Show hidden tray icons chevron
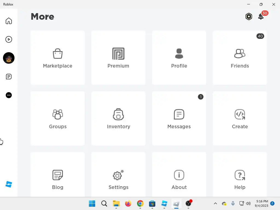The width and height of the screenshot is (280, 210). (215, 203)
